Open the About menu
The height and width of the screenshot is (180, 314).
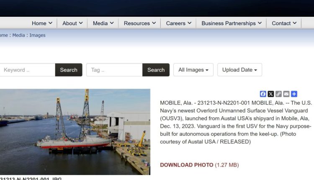pos(72,23)
